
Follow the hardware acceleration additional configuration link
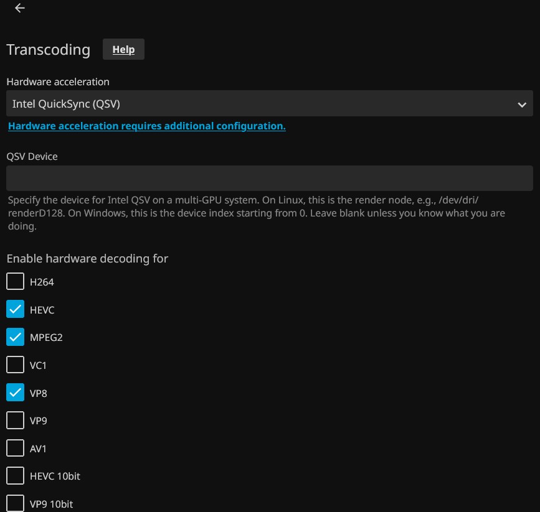(146, 126)
